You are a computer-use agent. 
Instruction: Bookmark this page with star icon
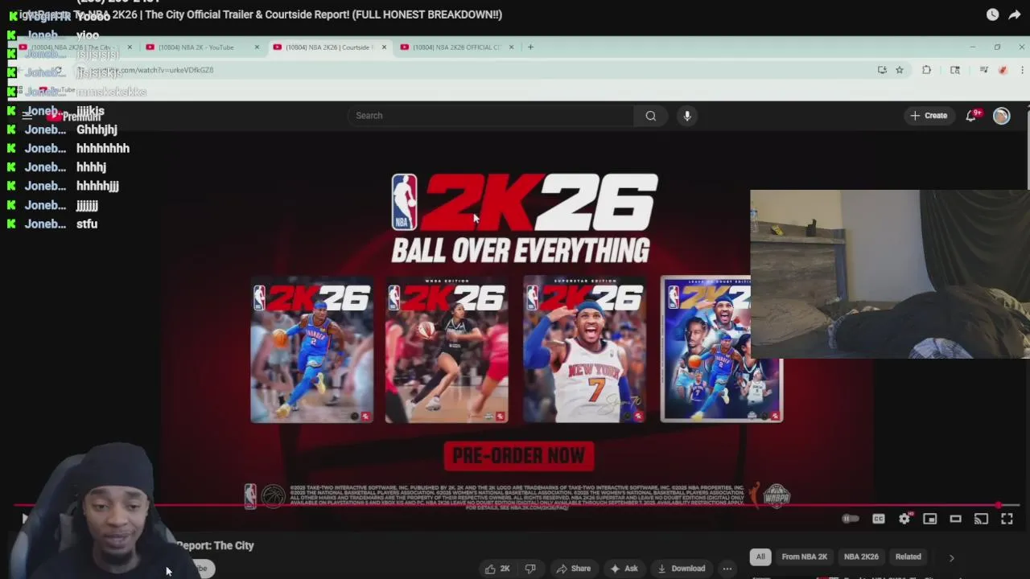point(900,70)
